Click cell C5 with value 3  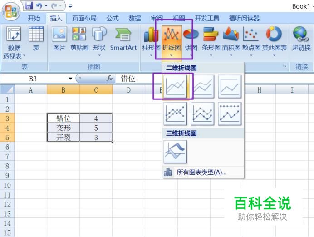click(96, 137)
